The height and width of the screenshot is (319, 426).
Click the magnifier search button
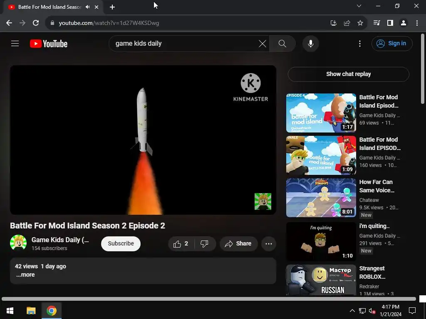coord(282,43)
